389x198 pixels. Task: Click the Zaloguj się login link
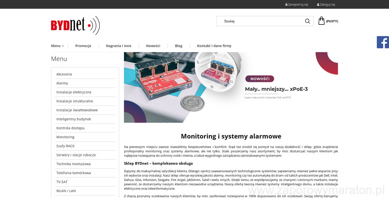(326, 4)
